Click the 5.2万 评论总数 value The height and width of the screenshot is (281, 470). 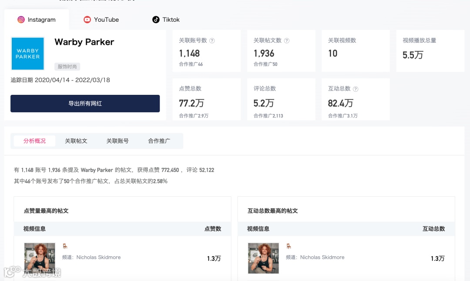click(263, 104)
